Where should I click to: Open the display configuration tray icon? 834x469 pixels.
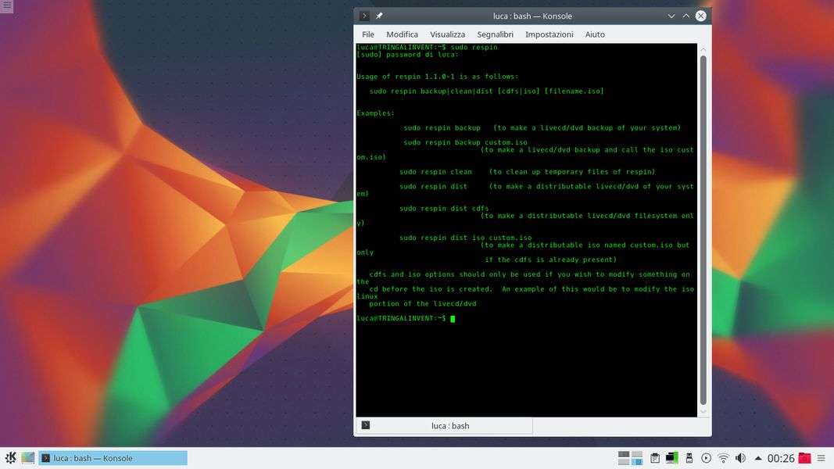click(671, 458)
